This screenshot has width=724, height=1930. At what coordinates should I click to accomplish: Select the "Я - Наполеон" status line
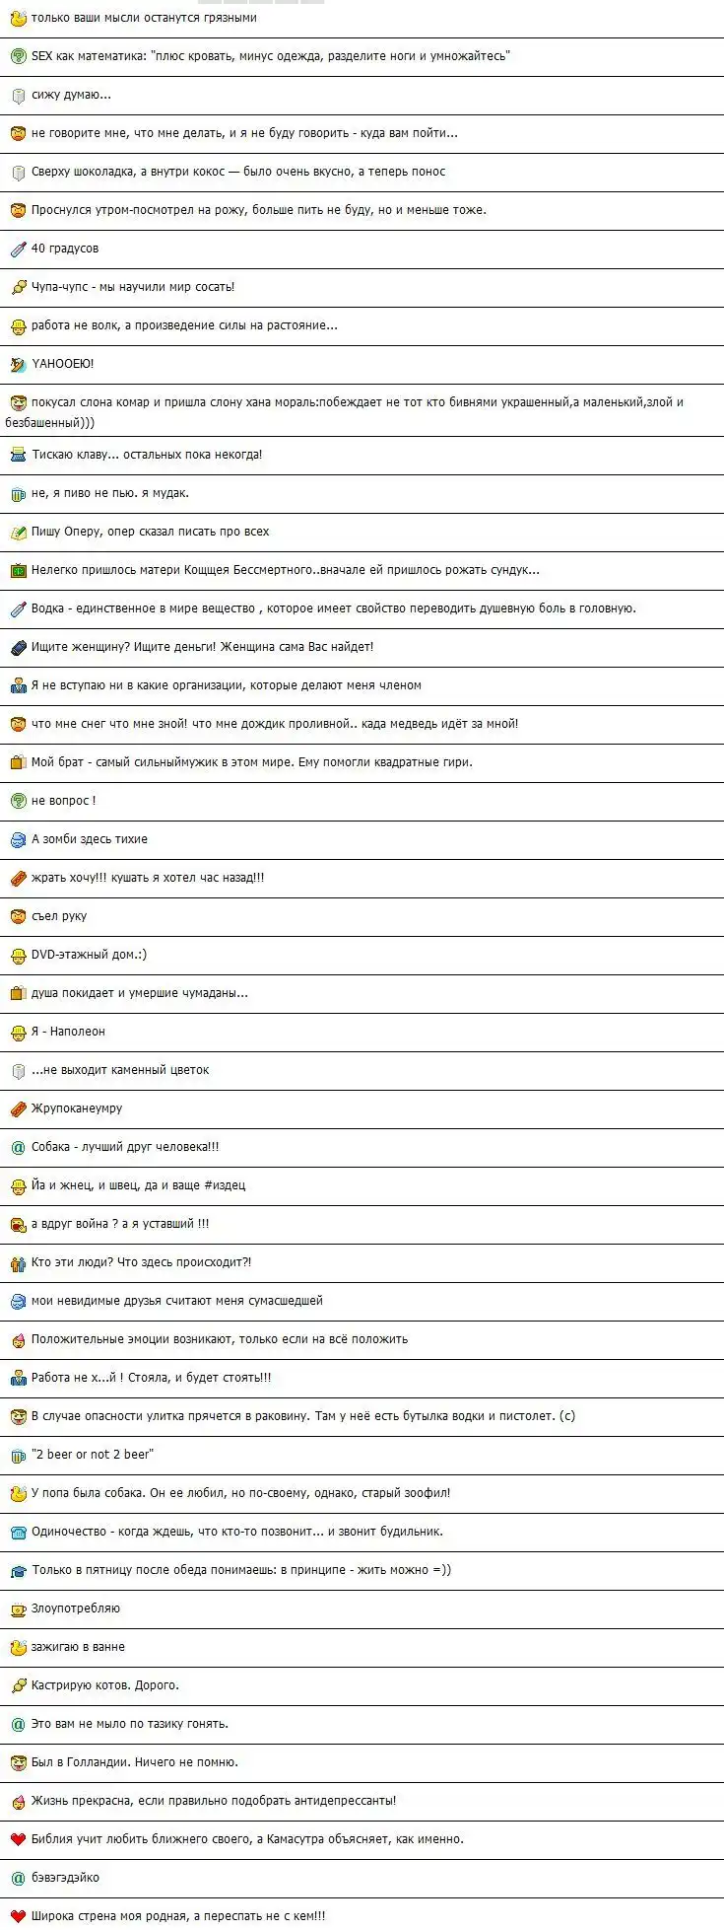tap(68, 1032)
